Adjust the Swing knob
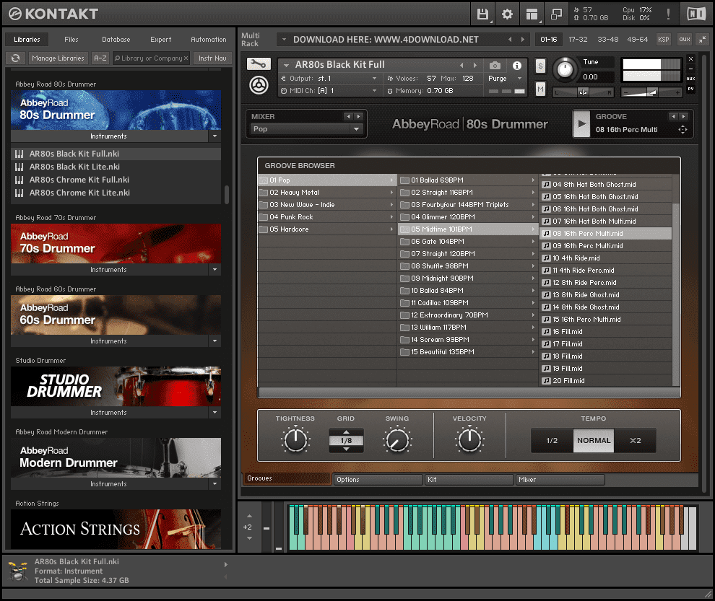This screenshot has height=601, width=715. [x=397, y=440]
